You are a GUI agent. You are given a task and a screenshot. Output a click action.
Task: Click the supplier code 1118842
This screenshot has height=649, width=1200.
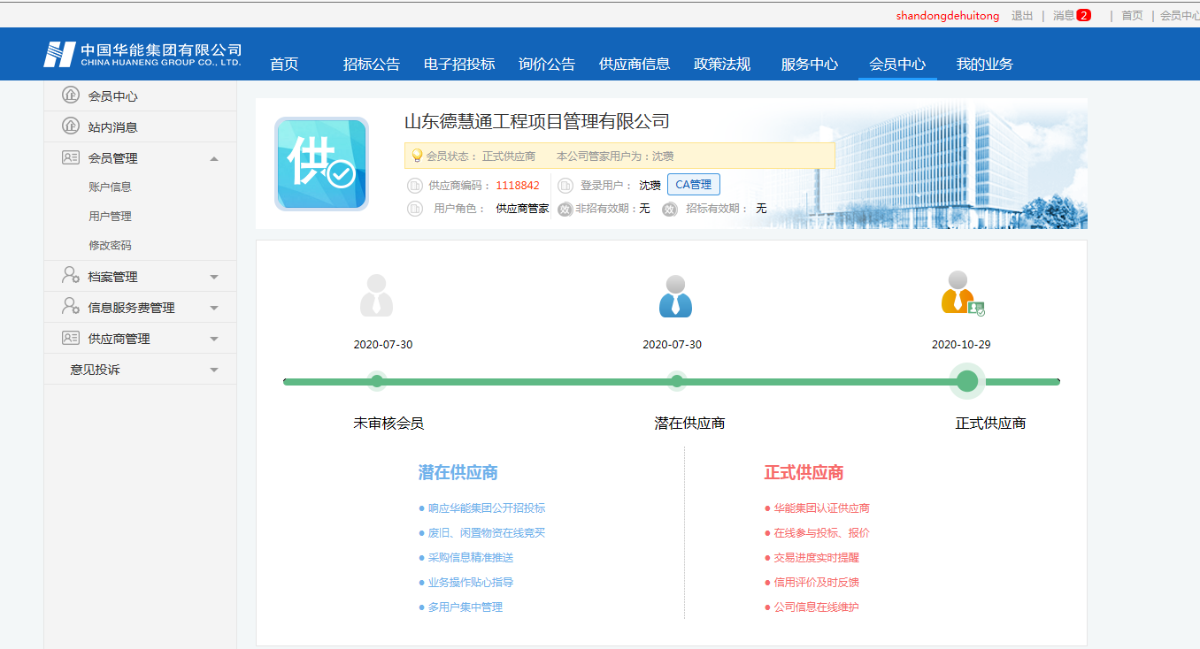518,186
